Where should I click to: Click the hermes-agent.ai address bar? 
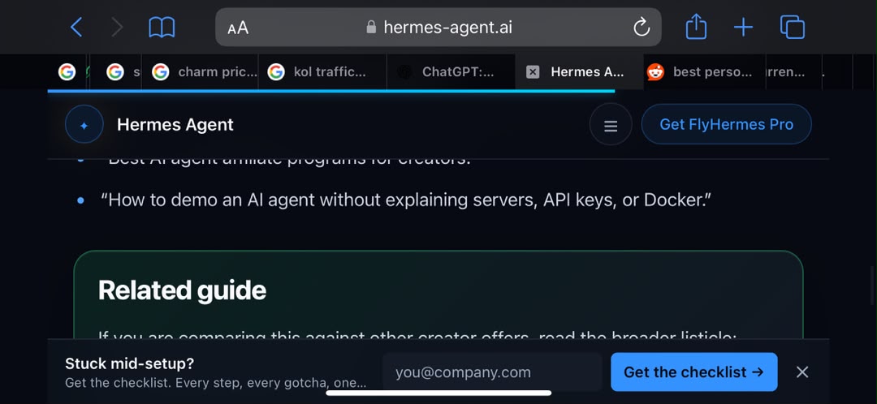pyautogui.click(x=438, y=27)
